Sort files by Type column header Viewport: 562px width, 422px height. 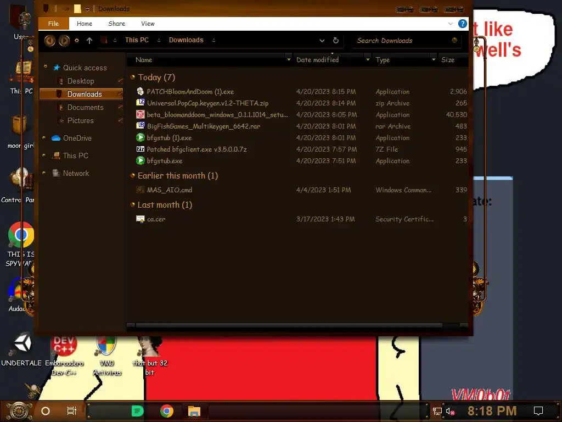pyautogui.click(x=383, y=60)
